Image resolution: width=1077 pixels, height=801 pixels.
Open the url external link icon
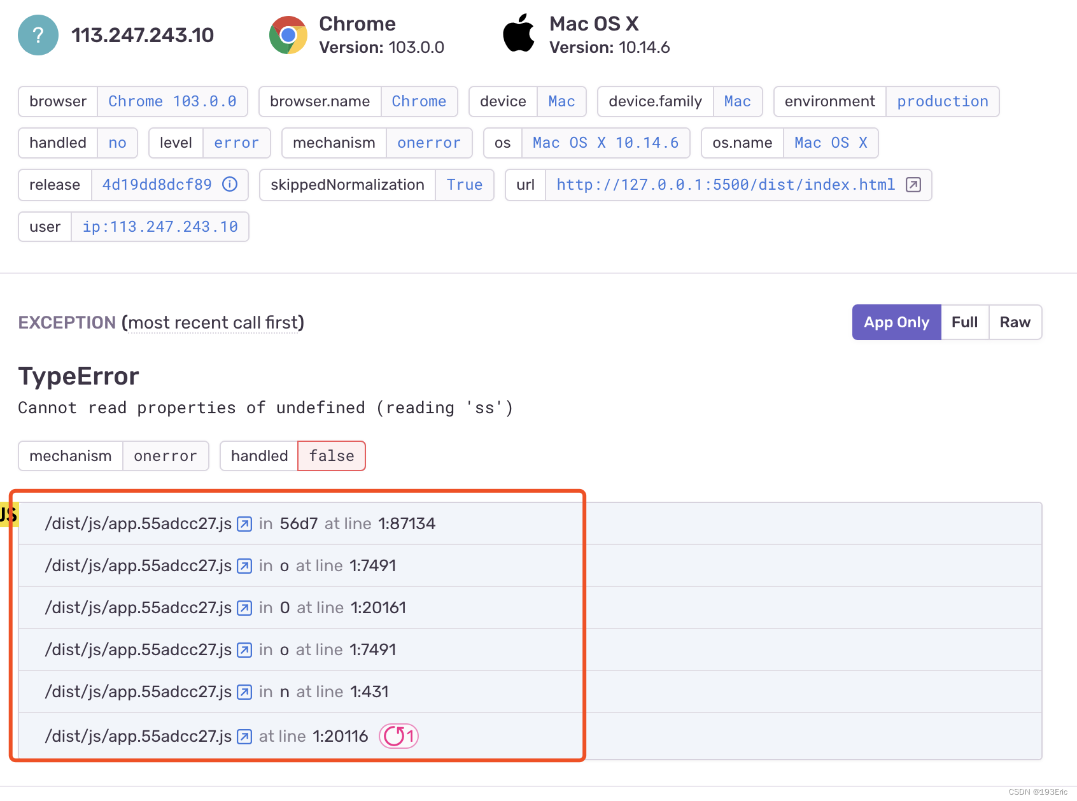913,185
